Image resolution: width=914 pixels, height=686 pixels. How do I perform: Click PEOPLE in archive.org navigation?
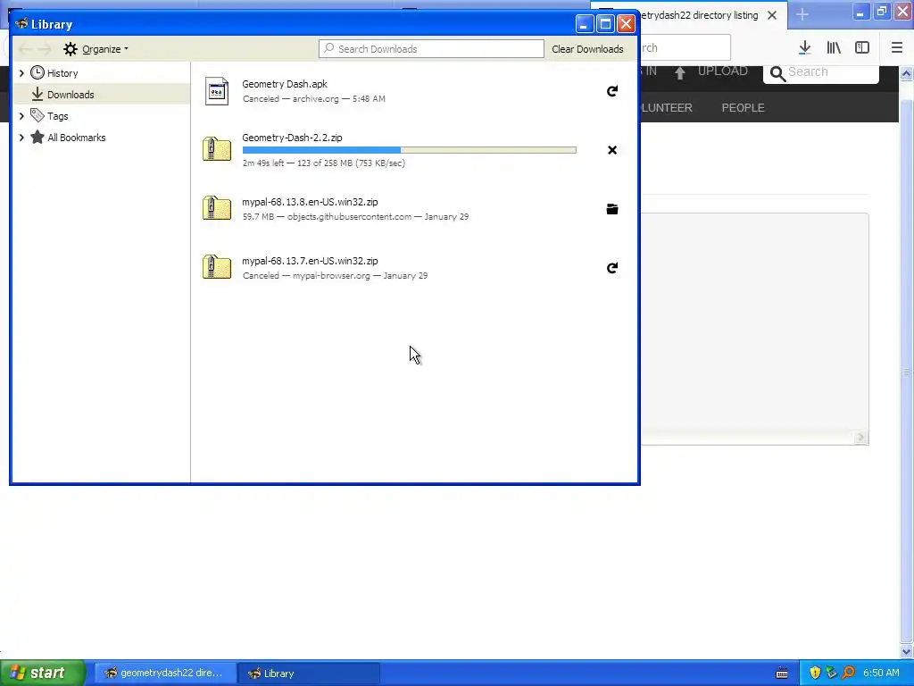click(744, 108)
